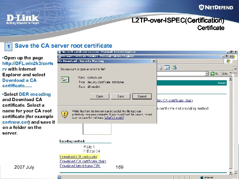
Task: Click the "Security Certificate, 880 bytes" type text
Action: (106, 82)
